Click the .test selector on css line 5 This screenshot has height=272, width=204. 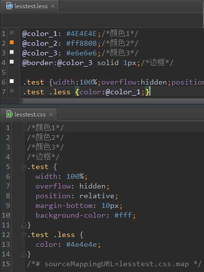click(38, 167)
